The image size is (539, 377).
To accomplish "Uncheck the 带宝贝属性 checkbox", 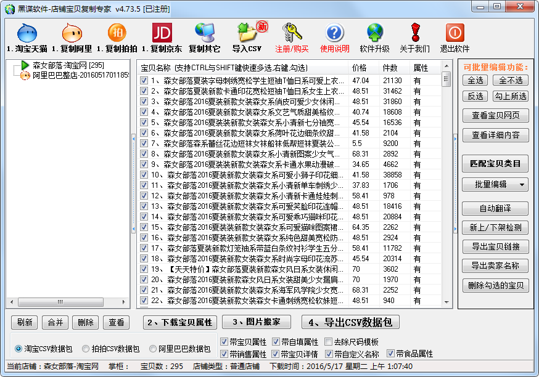I will pos(224,342).
